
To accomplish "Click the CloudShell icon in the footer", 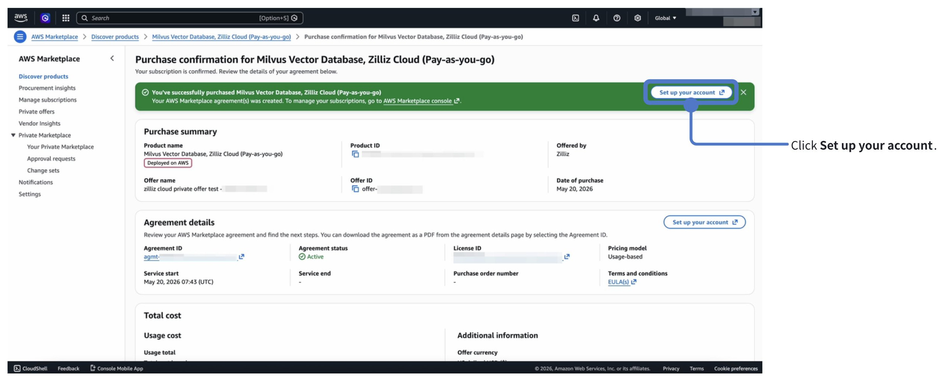I will [x=17, y=368].
